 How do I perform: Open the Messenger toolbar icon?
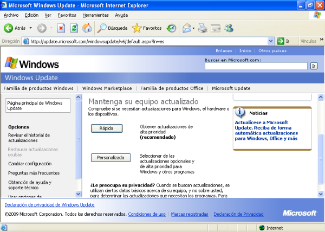pyautogui.click(x=229, y=28)
